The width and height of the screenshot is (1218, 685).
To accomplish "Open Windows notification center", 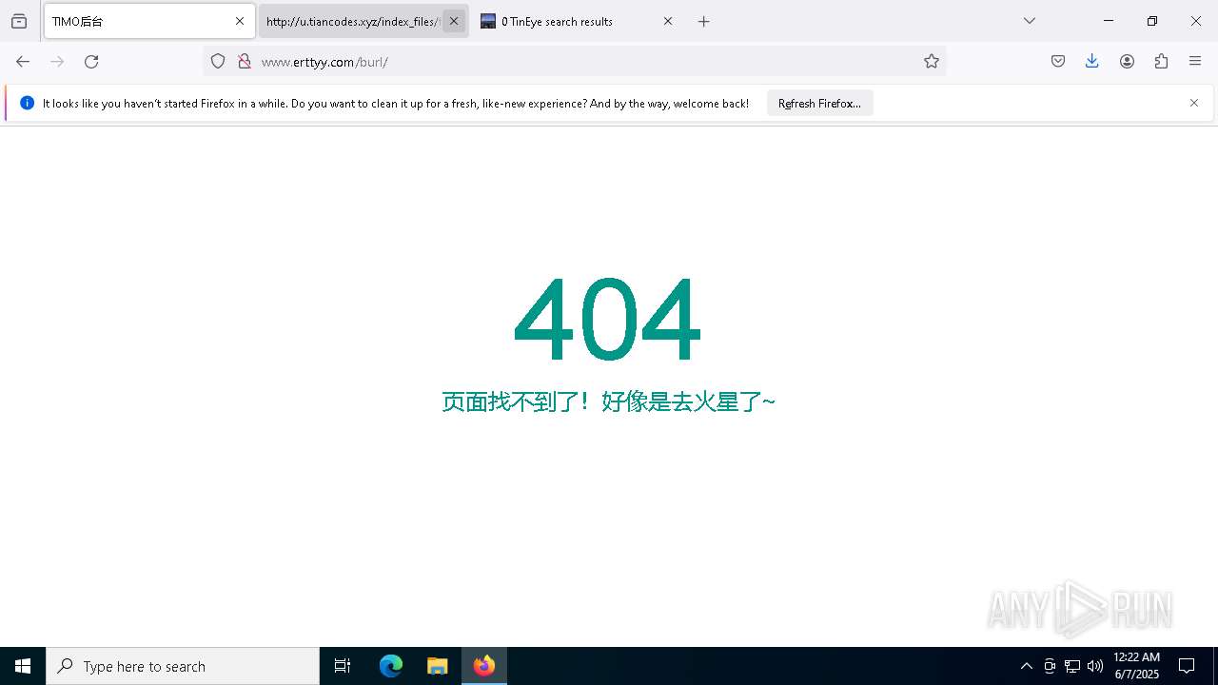I will point(1187,666).
